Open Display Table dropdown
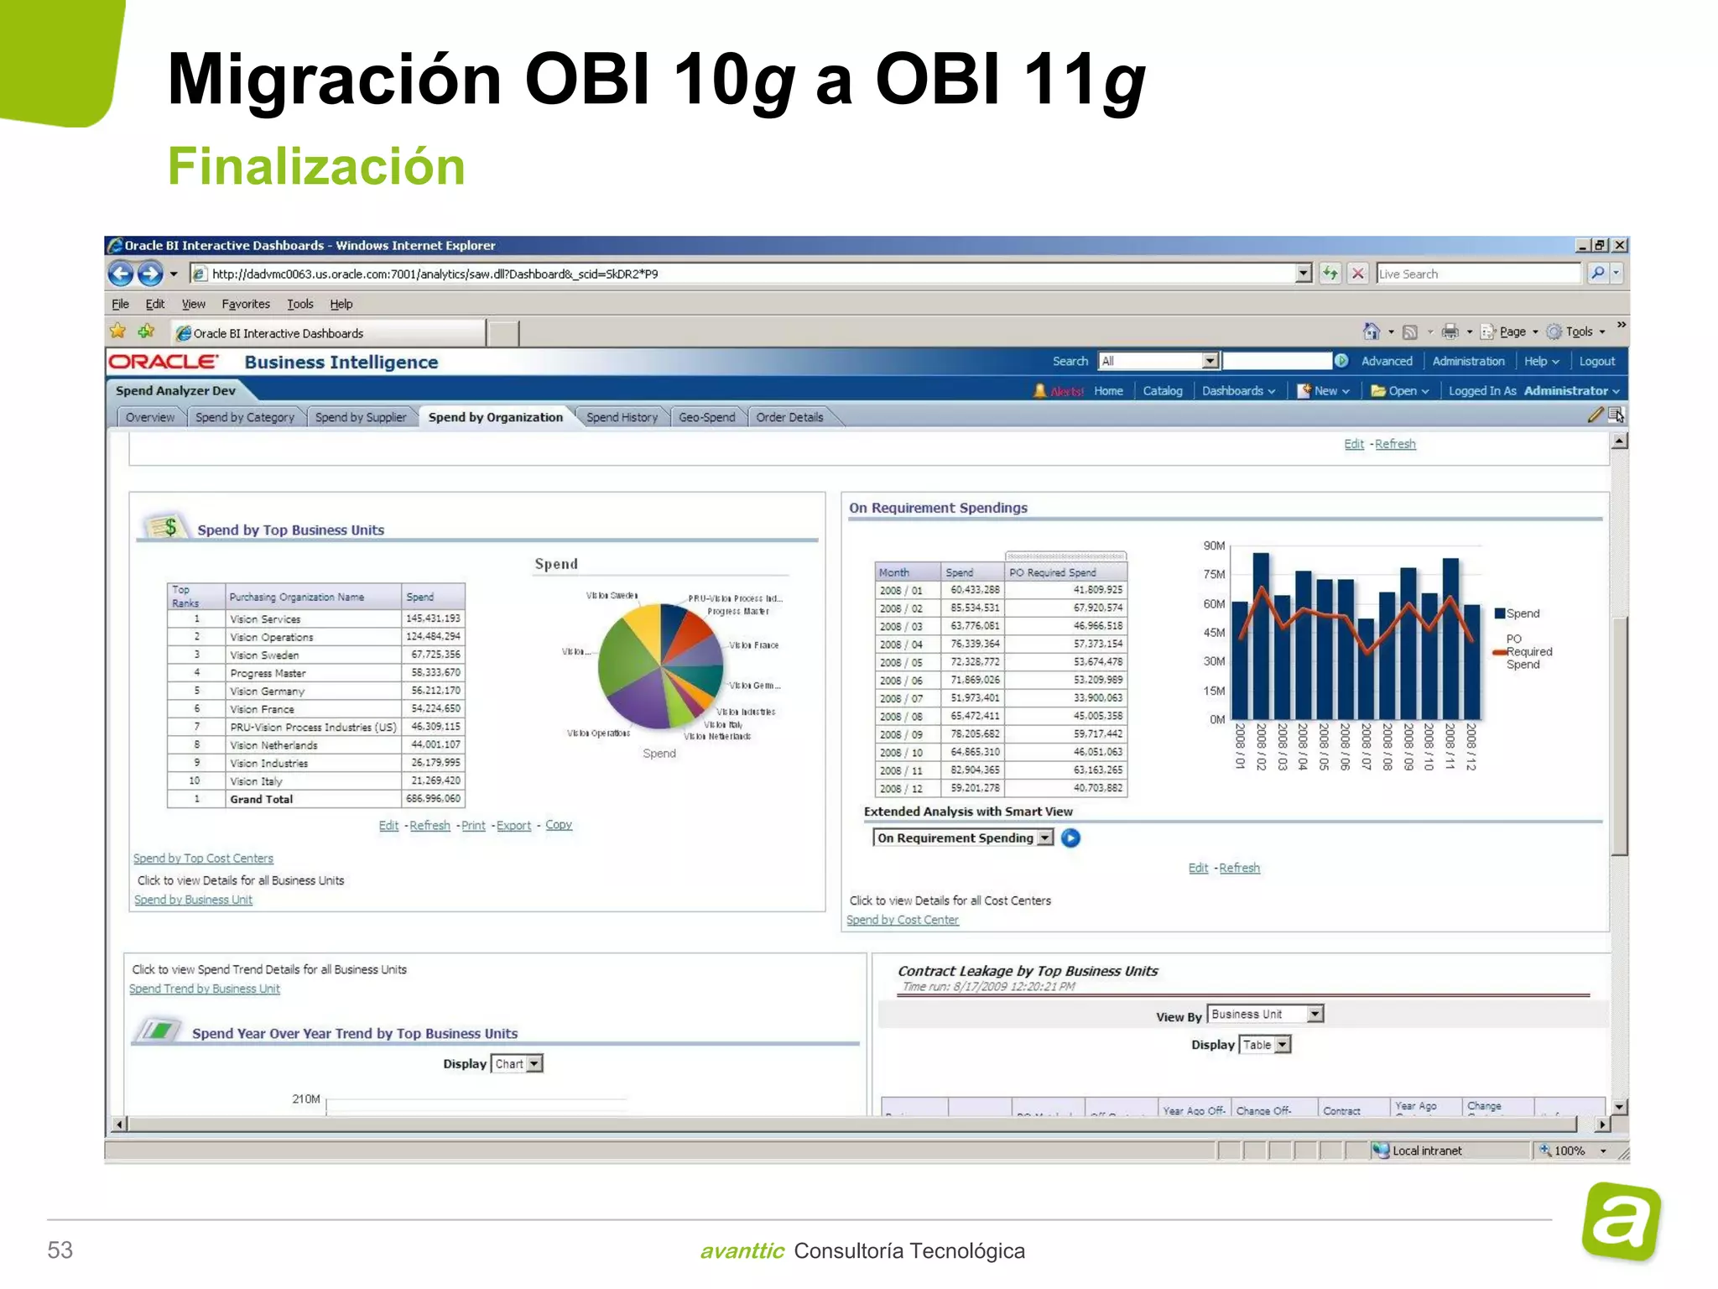 1283,1045
